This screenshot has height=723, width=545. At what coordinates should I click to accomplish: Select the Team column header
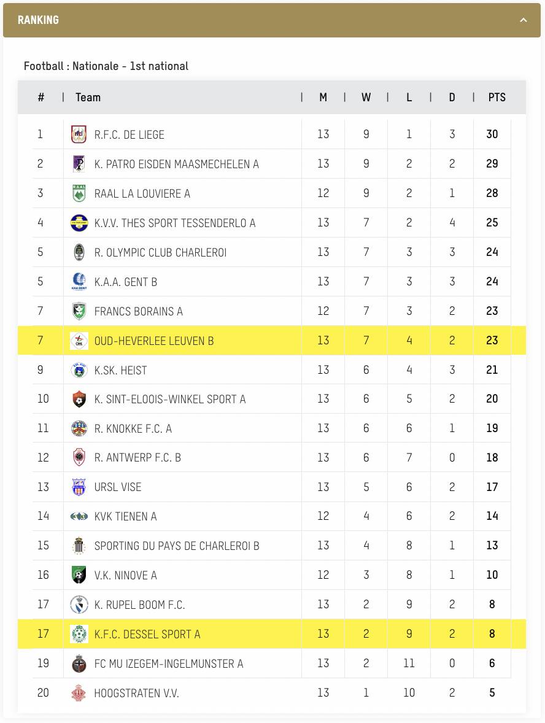88,98
